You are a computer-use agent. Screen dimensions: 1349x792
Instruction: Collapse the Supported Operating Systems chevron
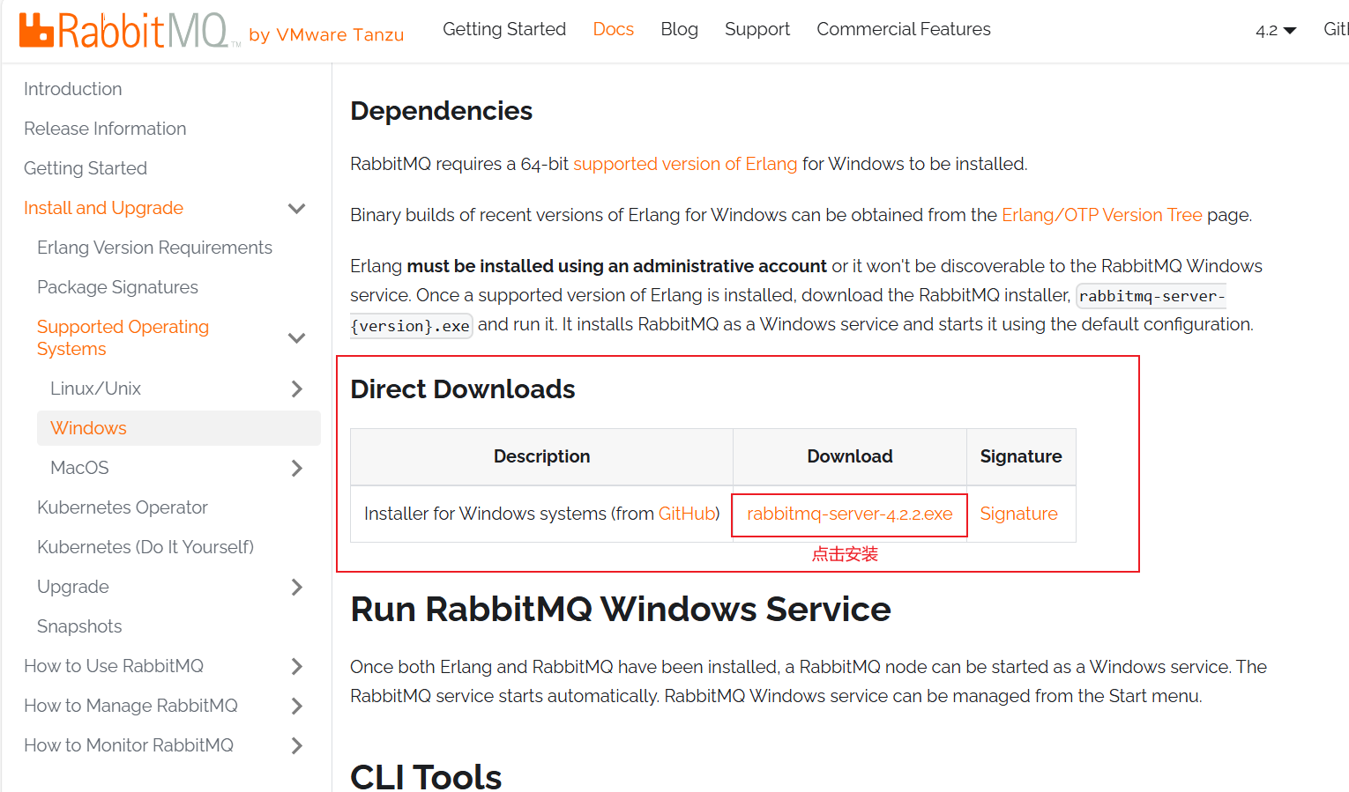click(297, 338)
